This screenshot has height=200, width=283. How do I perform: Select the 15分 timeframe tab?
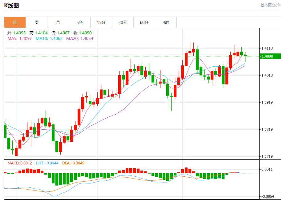point(101,22)
